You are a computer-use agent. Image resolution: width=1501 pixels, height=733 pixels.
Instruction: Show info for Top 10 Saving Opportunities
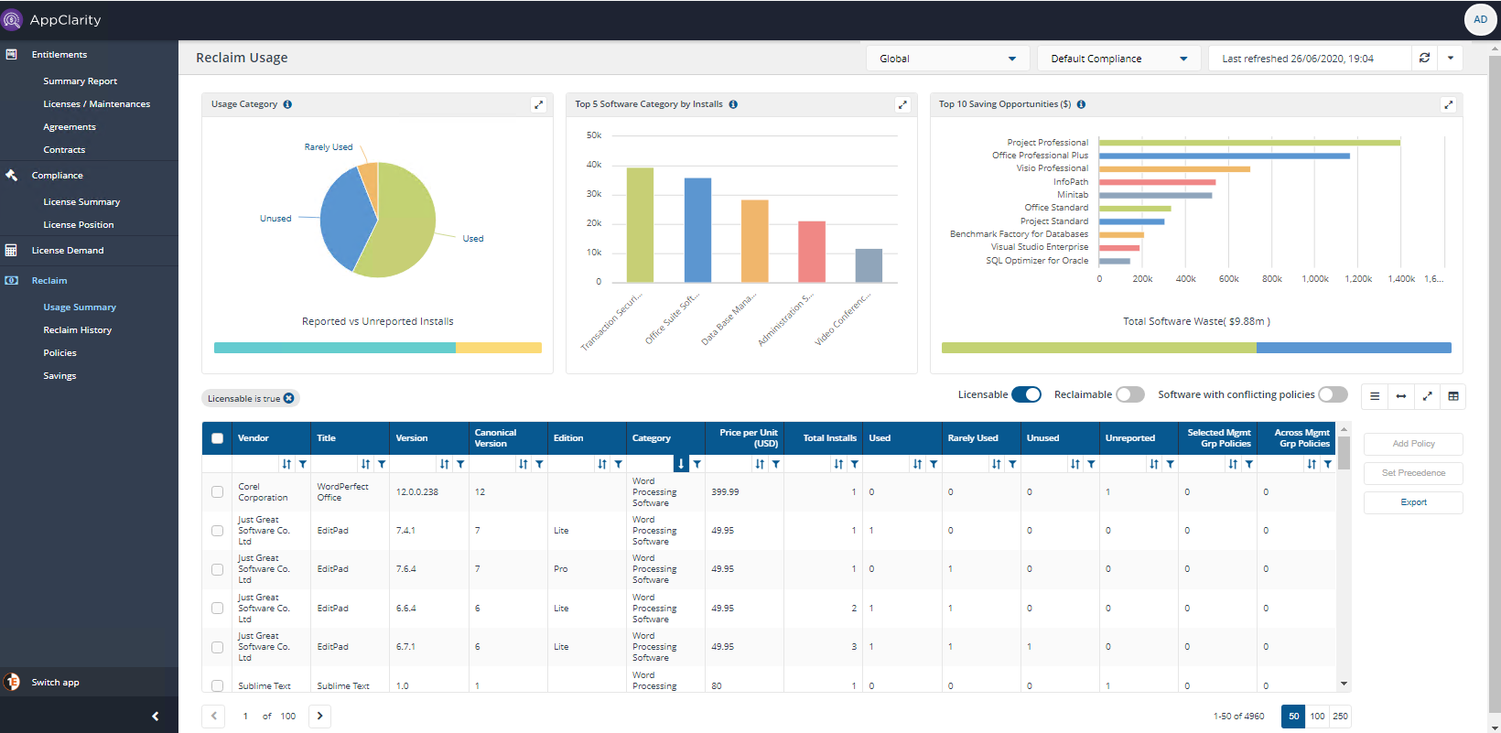[x=1081, y=104]
